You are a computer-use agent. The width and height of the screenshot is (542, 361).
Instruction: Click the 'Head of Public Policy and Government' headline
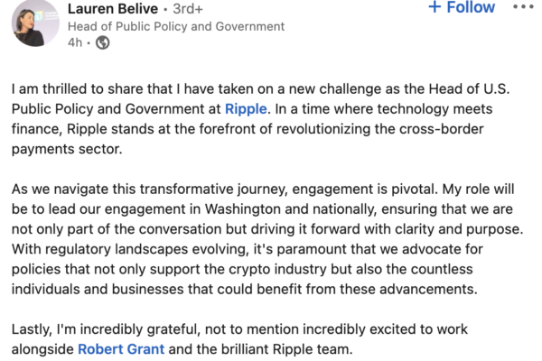(x=176, y=26)
